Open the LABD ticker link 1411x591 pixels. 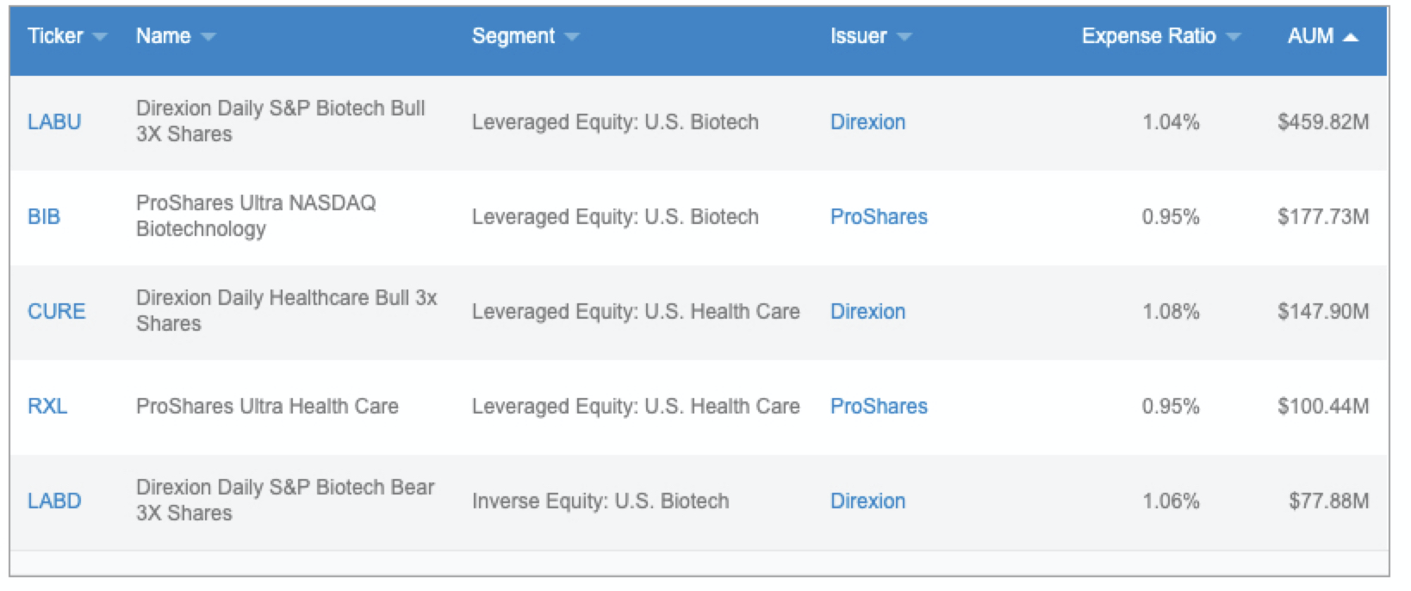pos(54,501)
